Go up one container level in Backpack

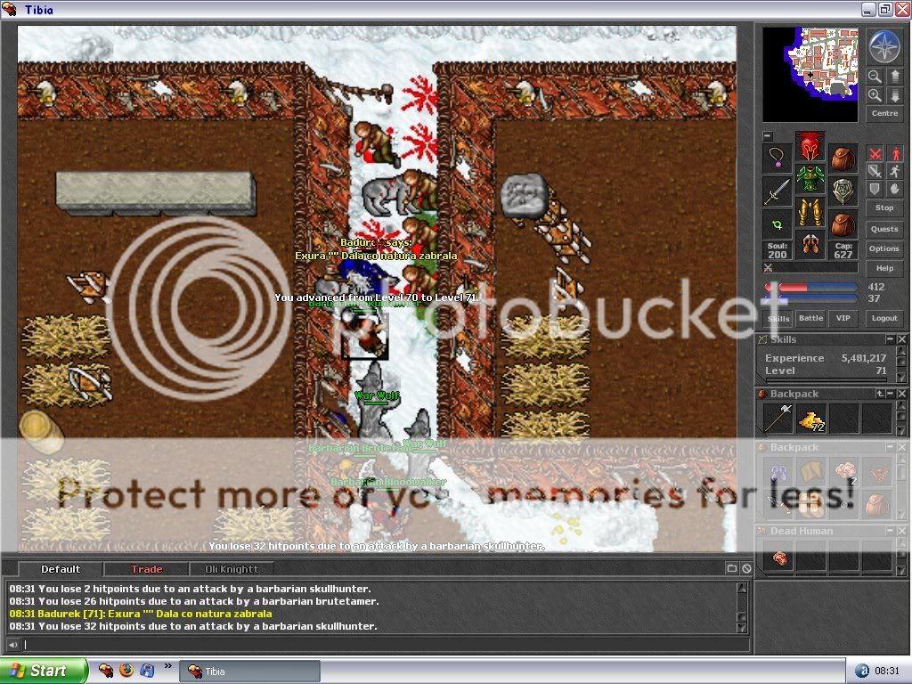pos(880,394)
